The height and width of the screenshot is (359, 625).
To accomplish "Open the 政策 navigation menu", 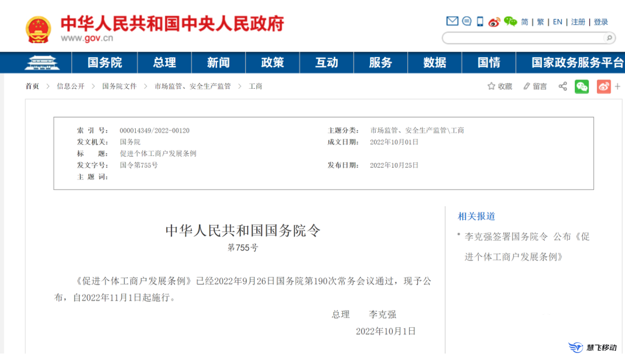I will [x=272, y=63].
